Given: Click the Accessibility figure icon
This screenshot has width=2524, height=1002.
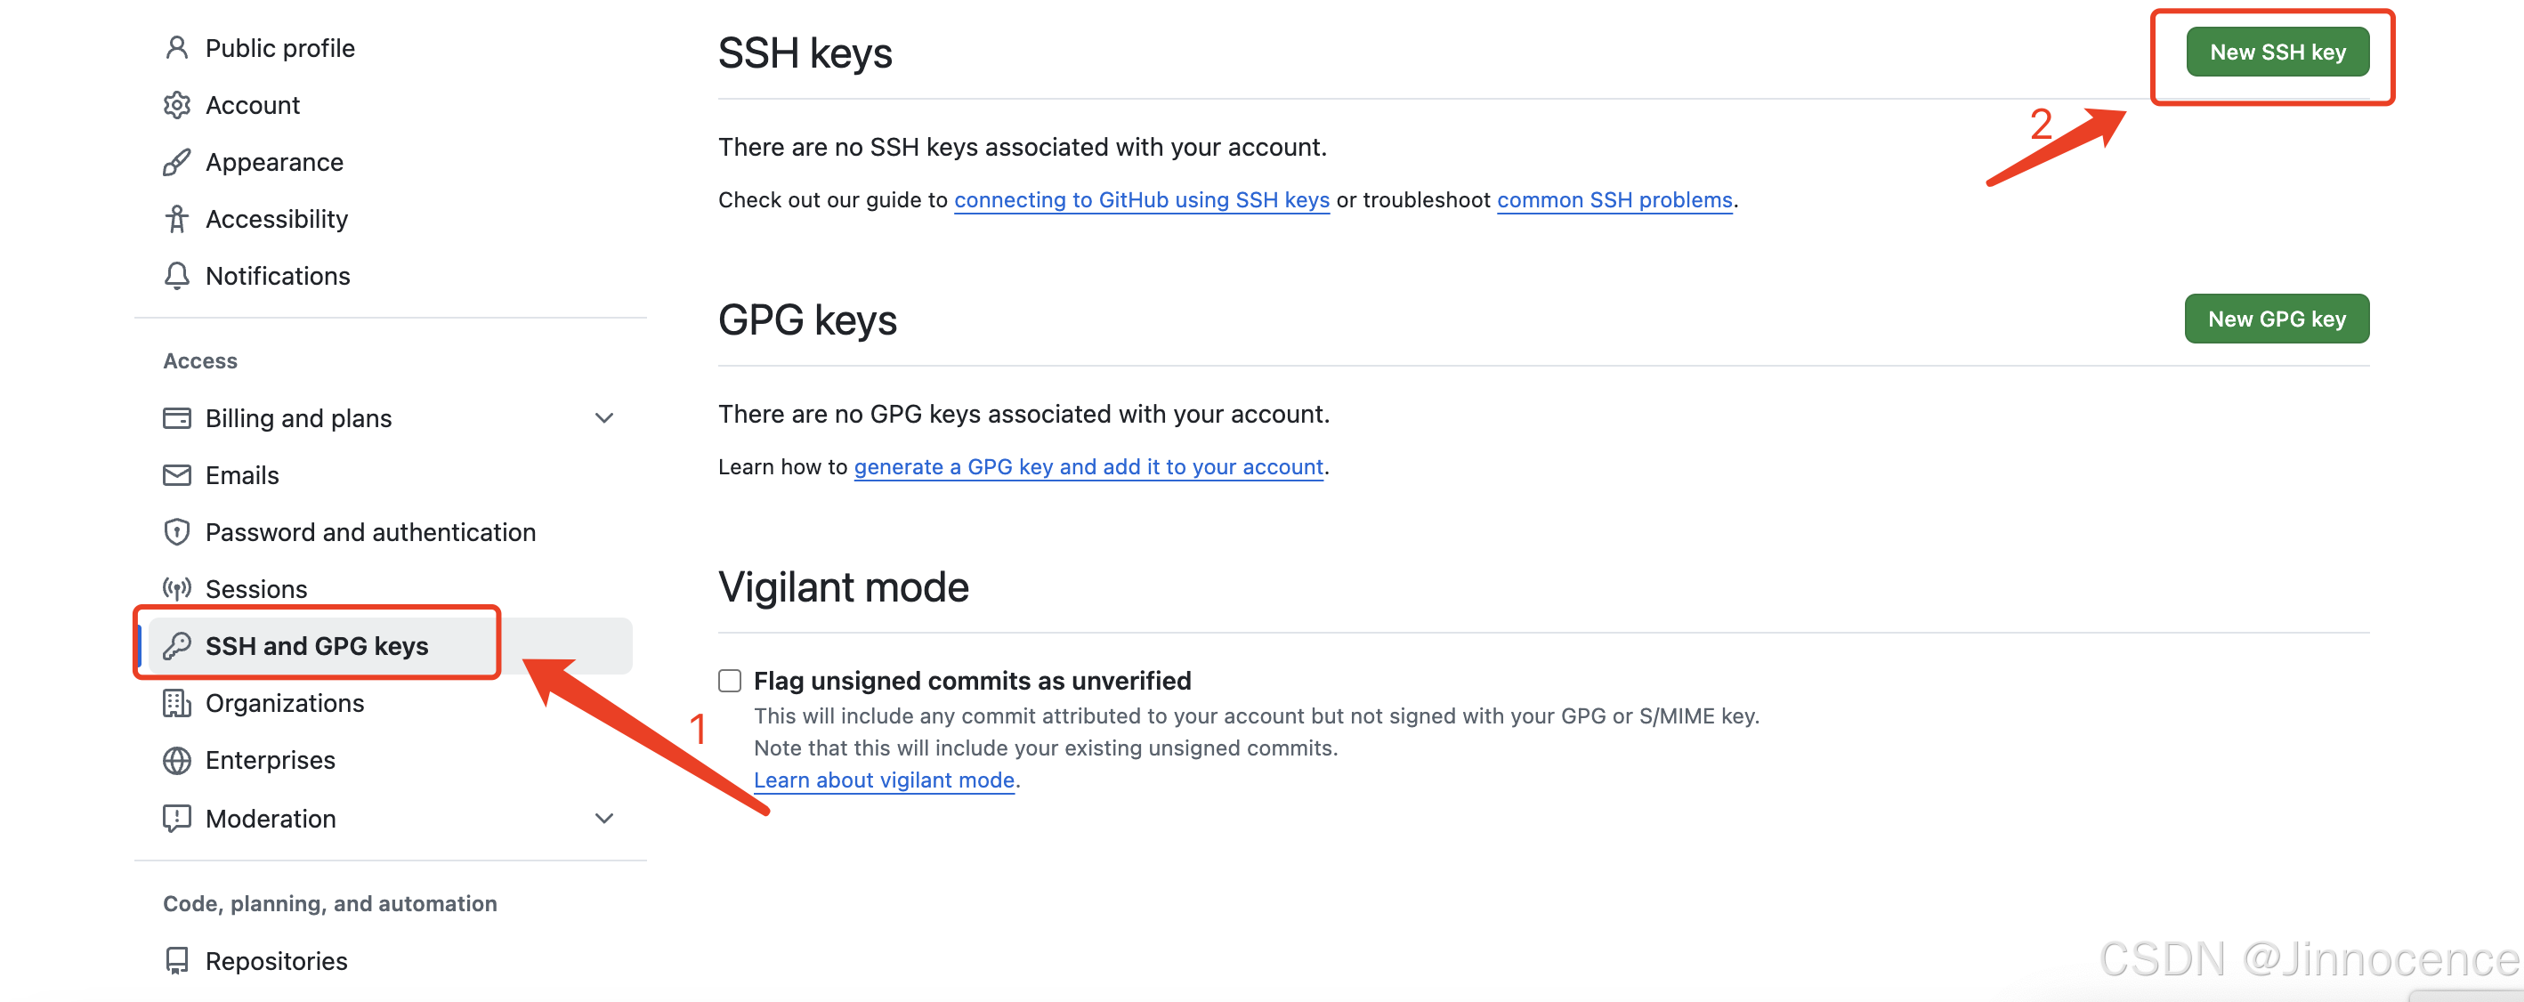Looking at the screenshot, I should [176, 218].
